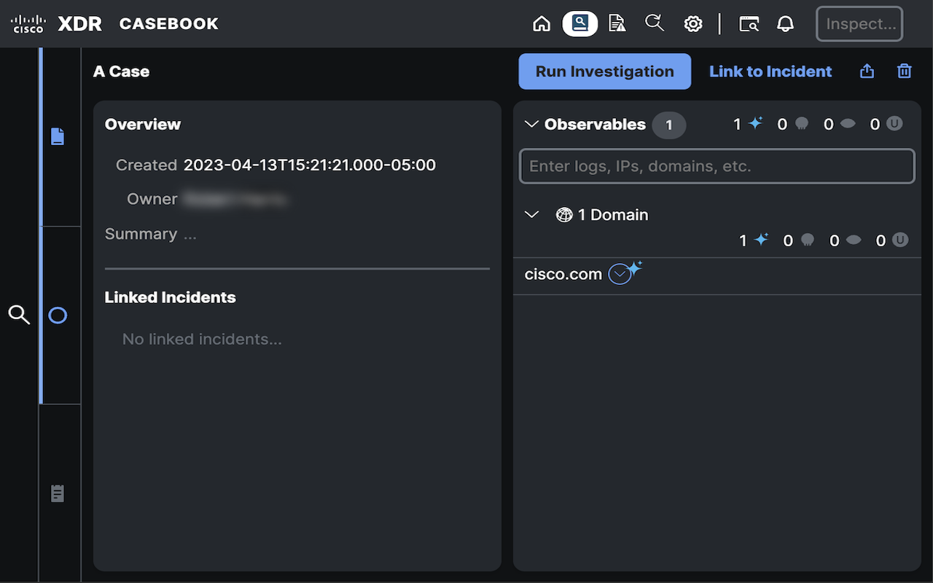The height and width of the screenshot is (583, 933).
Task: Click the unknown U icon in the Observables header
Action: click(x=894, y=124)
